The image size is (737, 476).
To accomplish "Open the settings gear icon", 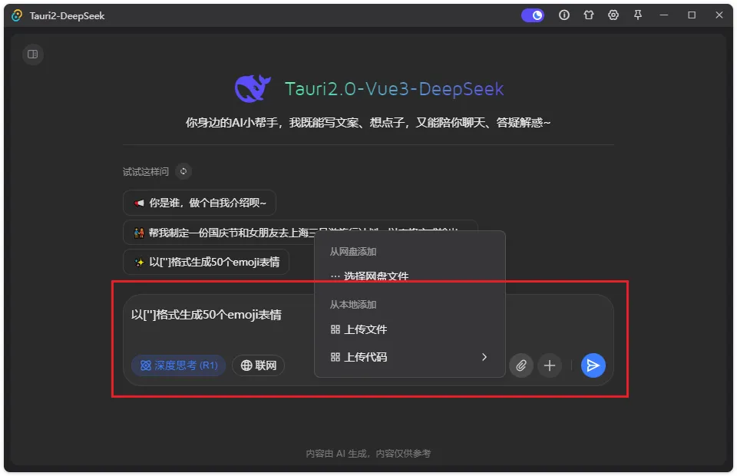I will 613,15.
